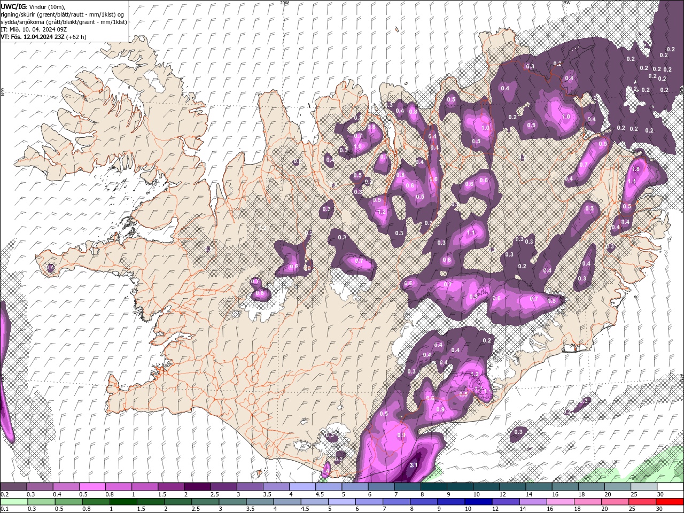The image size is (684, 513).
Task: Click the bright pink top-row swatch labeled 0.5
Action: pyautogui.click(x=92, y=487)
